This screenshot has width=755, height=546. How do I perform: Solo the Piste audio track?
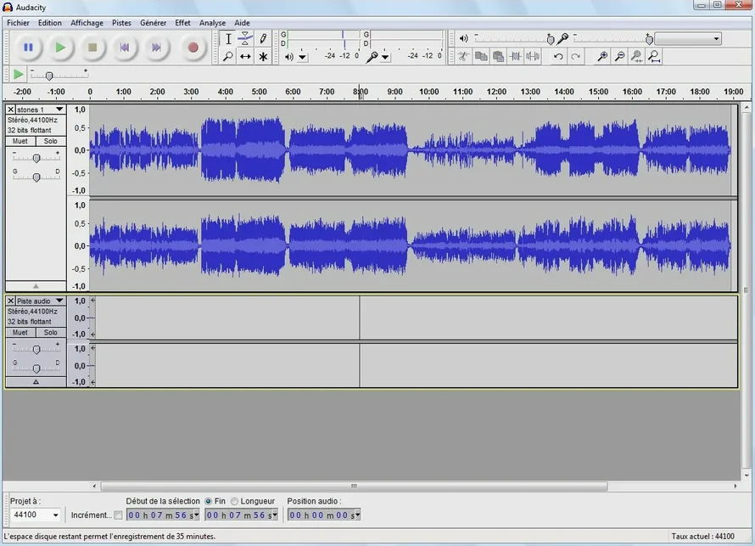51,332
